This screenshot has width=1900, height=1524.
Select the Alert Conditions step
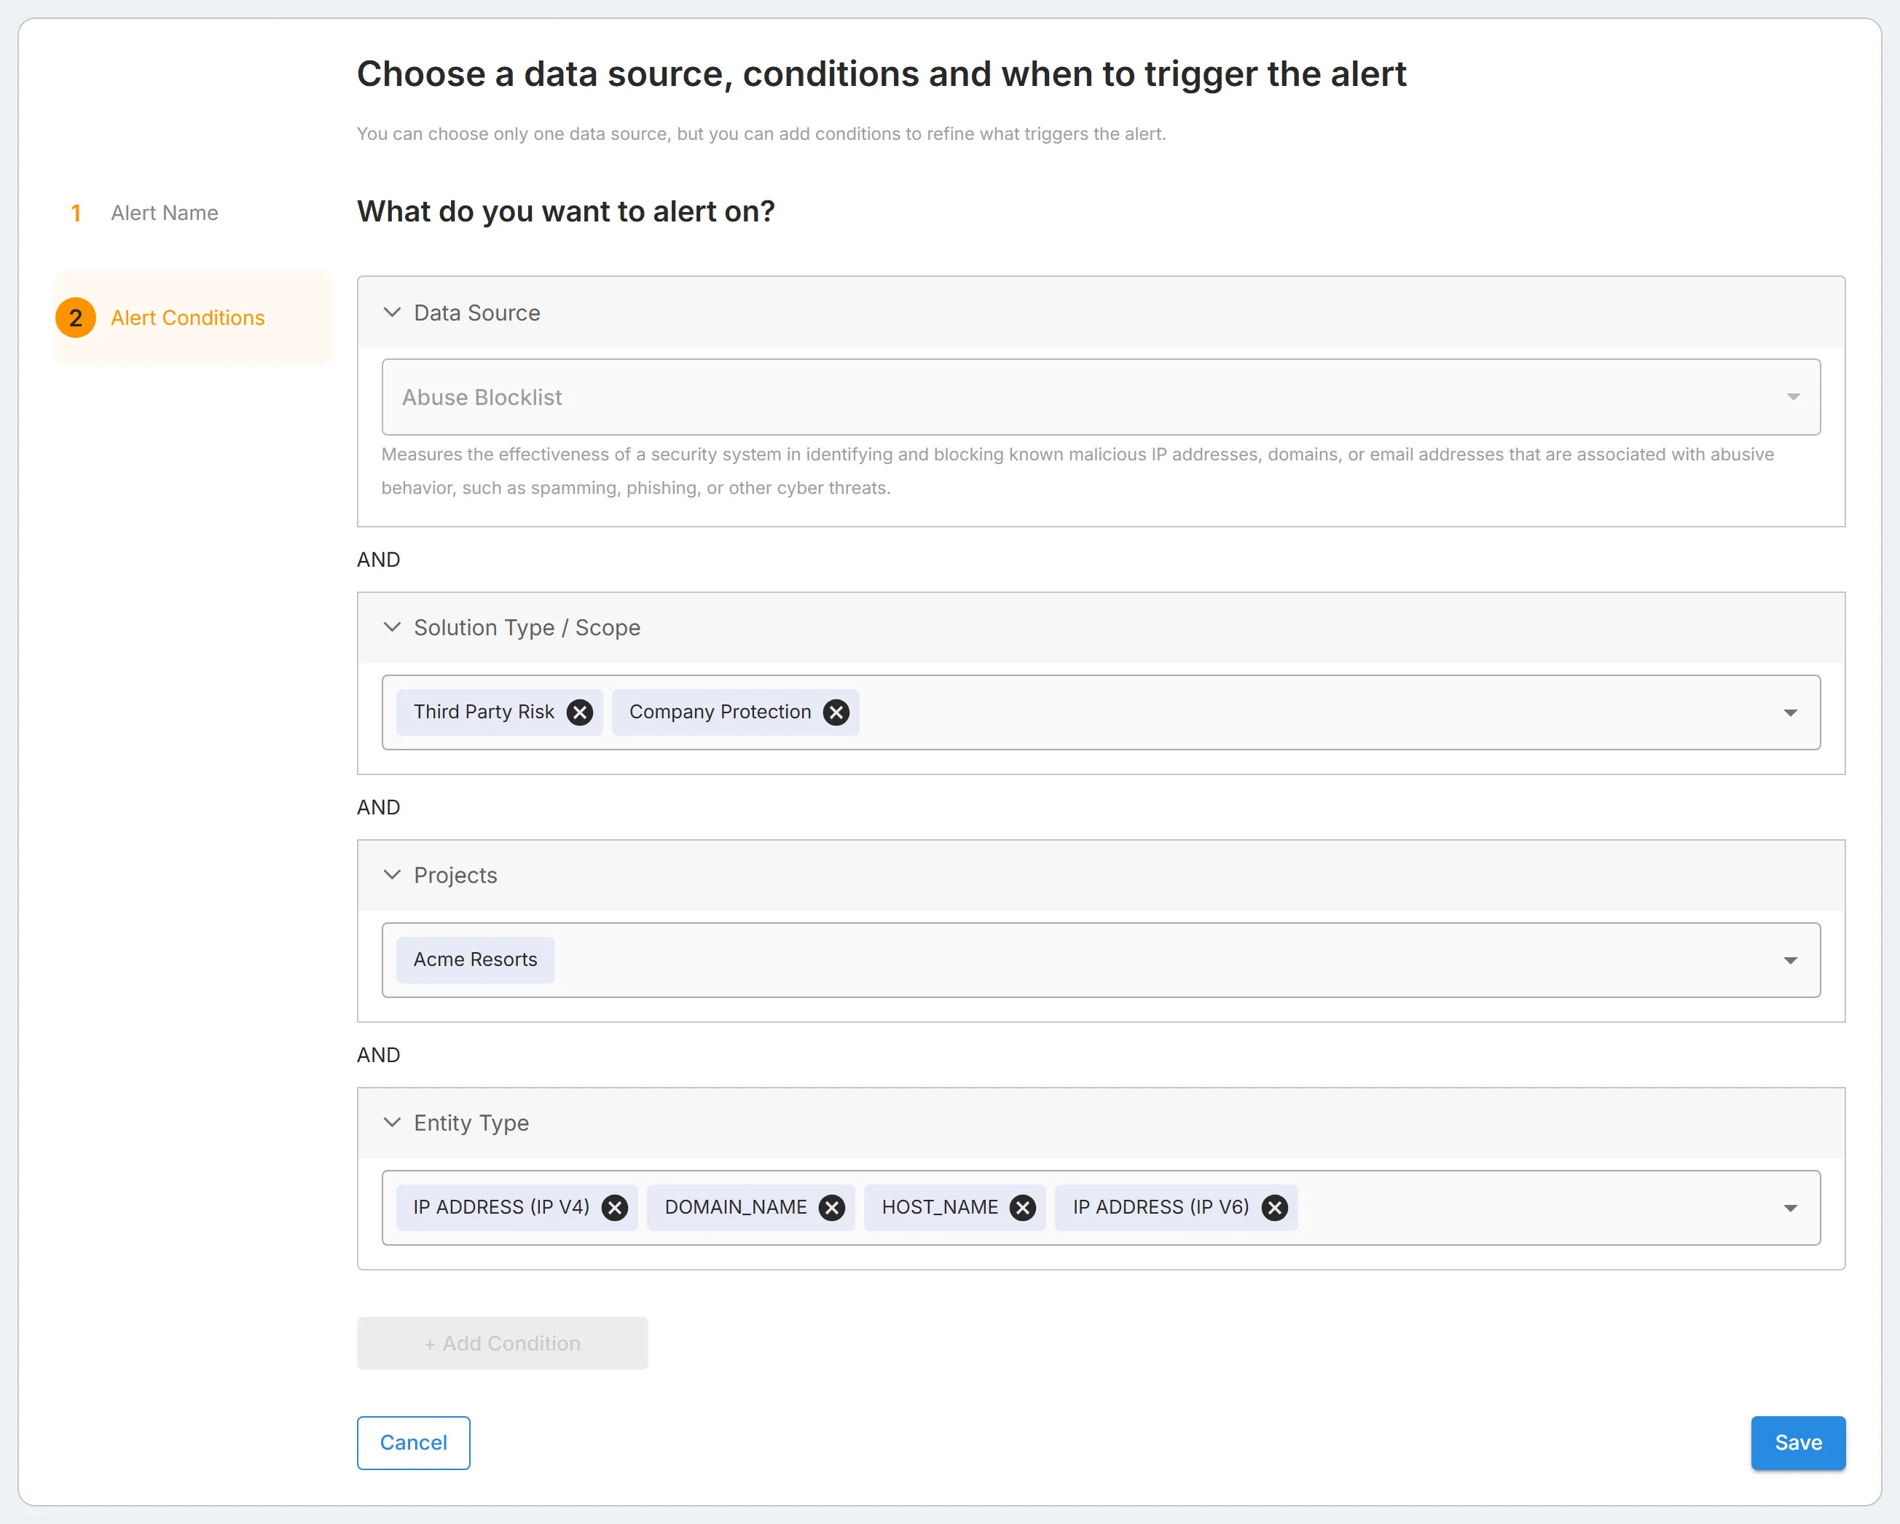[194, 318]
